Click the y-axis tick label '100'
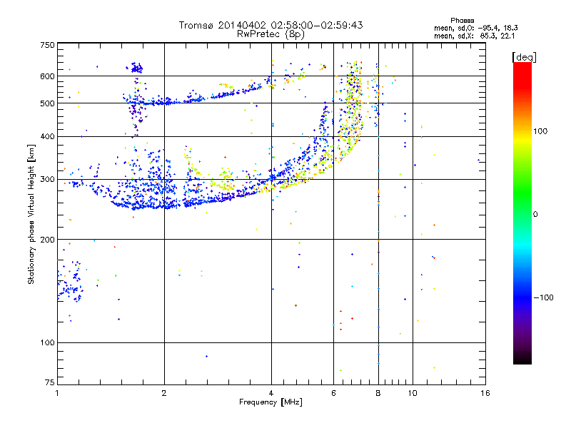The width and height of the screenshot is (571, 428). (47, 342)
